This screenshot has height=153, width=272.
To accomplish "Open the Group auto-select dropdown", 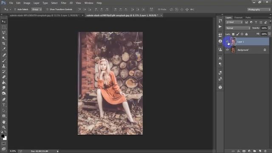I will pyautogui.click(x=37, y=9).
